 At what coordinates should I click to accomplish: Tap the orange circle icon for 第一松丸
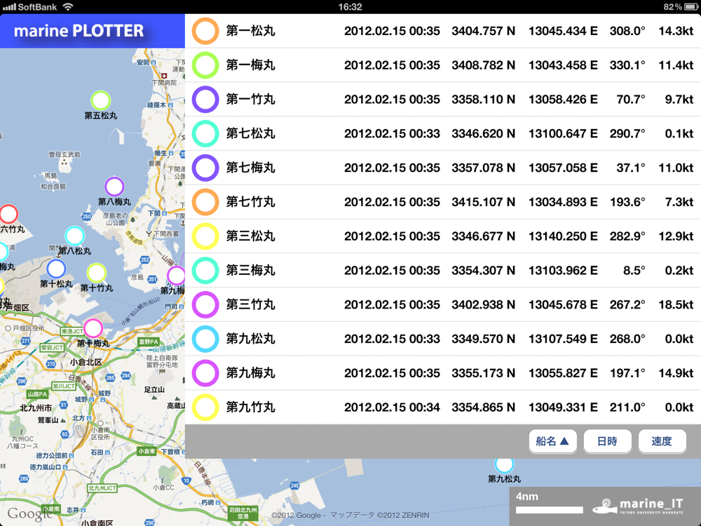tap(205, 31)
